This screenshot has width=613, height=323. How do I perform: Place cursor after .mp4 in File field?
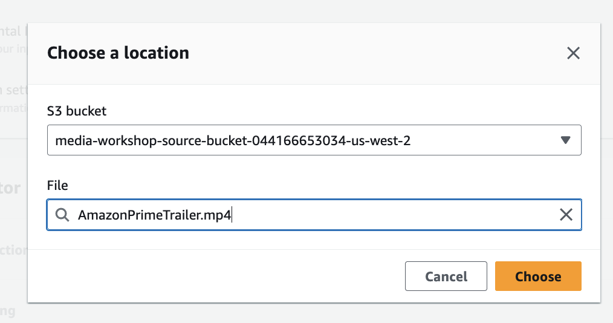pyautogui.click(x=232, y=215)
